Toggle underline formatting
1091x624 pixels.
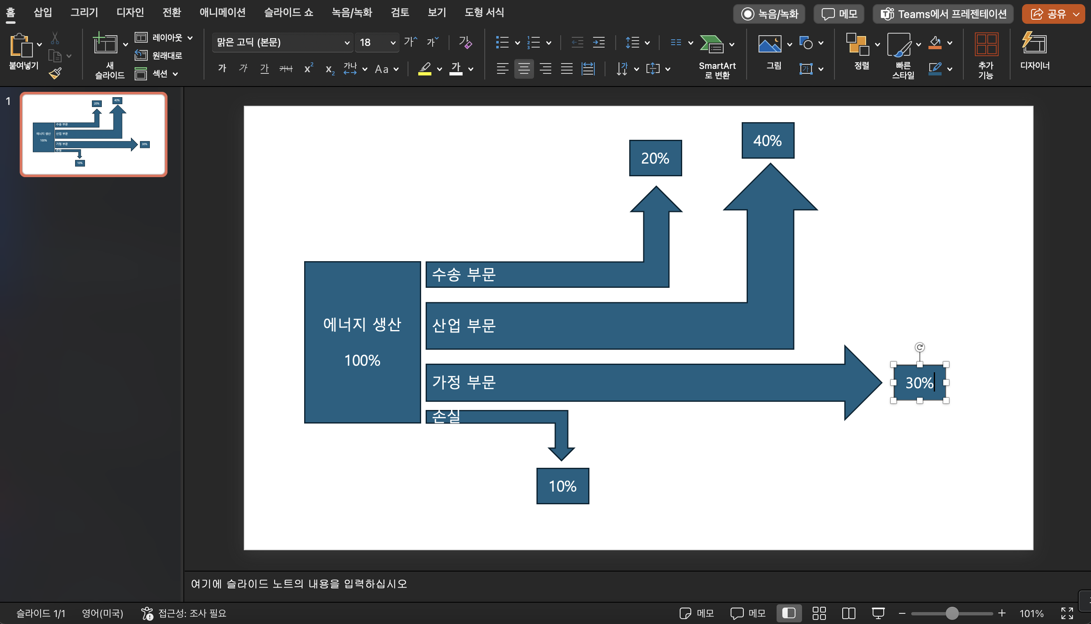pyautogui.click(x=265, y=68)
